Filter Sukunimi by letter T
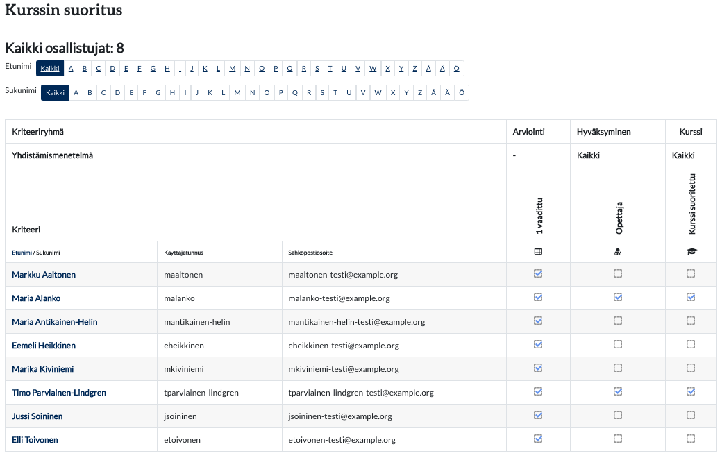The height and width of the screenshot is (458, 722). coord(335,93)
